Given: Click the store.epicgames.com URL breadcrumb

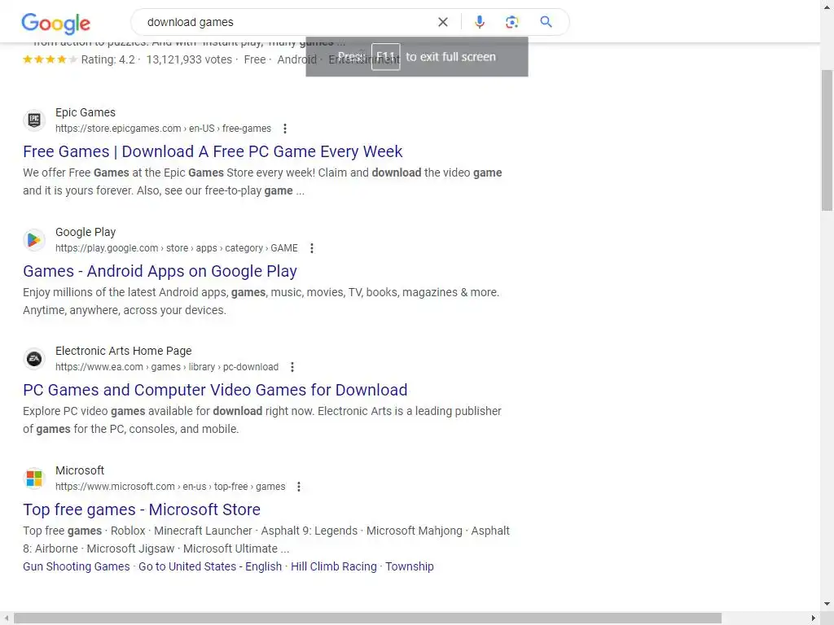Looking at the screenshot, I should [163, 129].
